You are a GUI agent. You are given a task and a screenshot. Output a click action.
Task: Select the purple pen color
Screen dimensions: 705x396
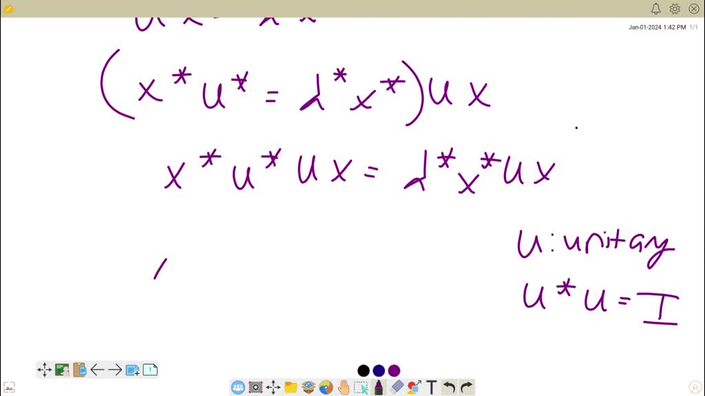(x=394, y=371)
